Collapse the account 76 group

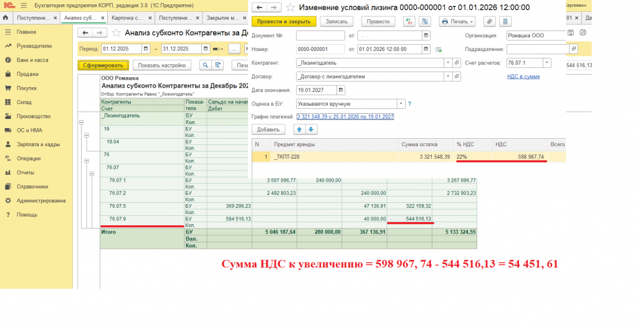click(x=87, y=161)
